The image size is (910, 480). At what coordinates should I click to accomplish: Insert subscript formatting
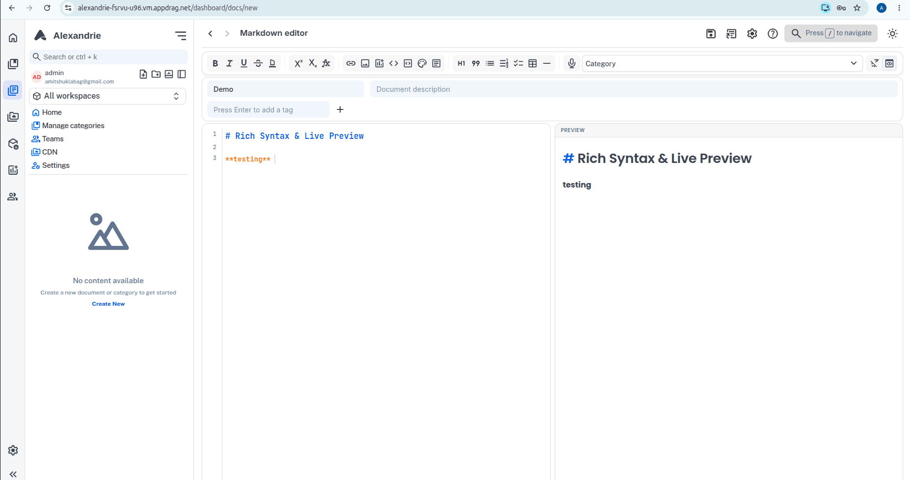[x=312, y=63]
